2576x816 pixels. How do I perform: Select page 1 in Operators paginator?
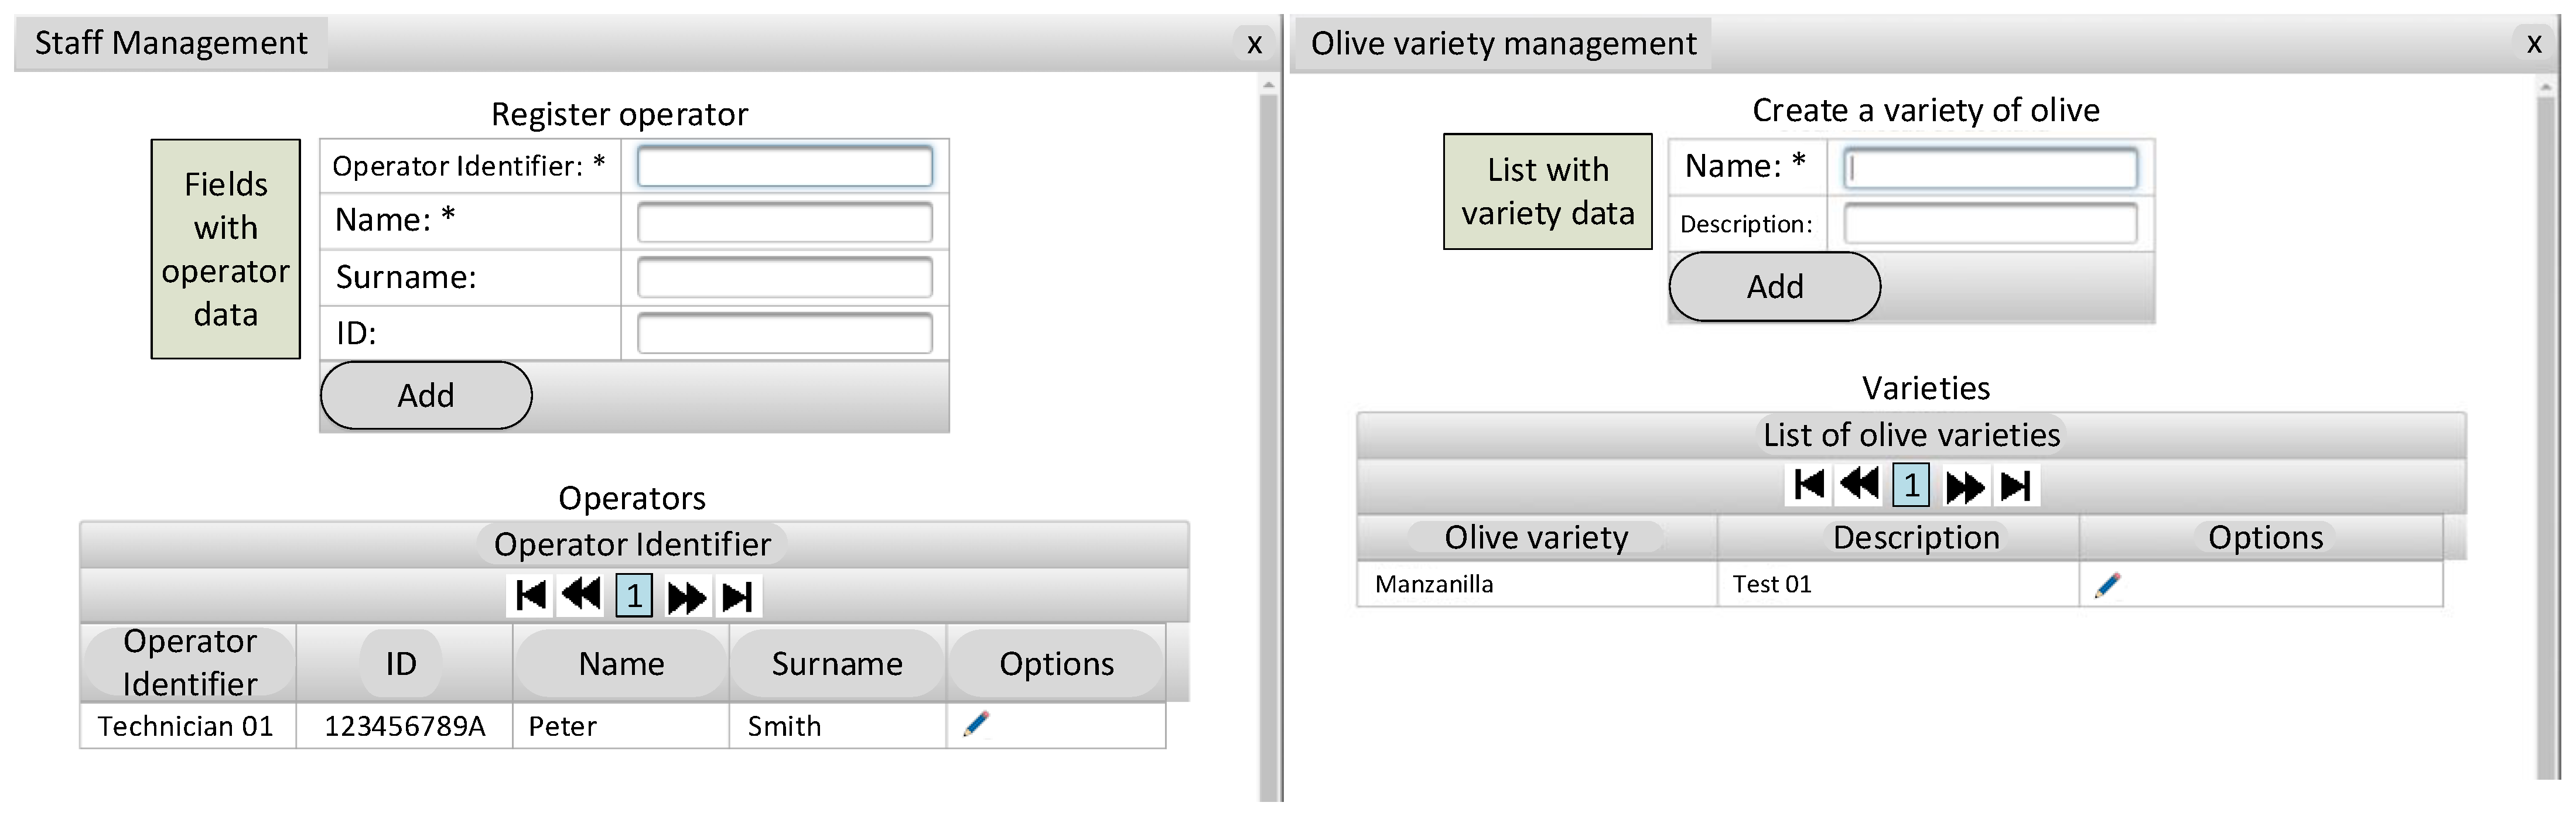pyautogui.click(x=634, y=596)
